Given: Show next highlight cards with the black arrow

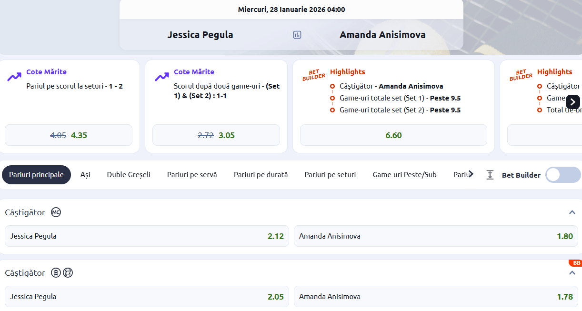Looking at the screenshot, I should [x=572, y=101].
